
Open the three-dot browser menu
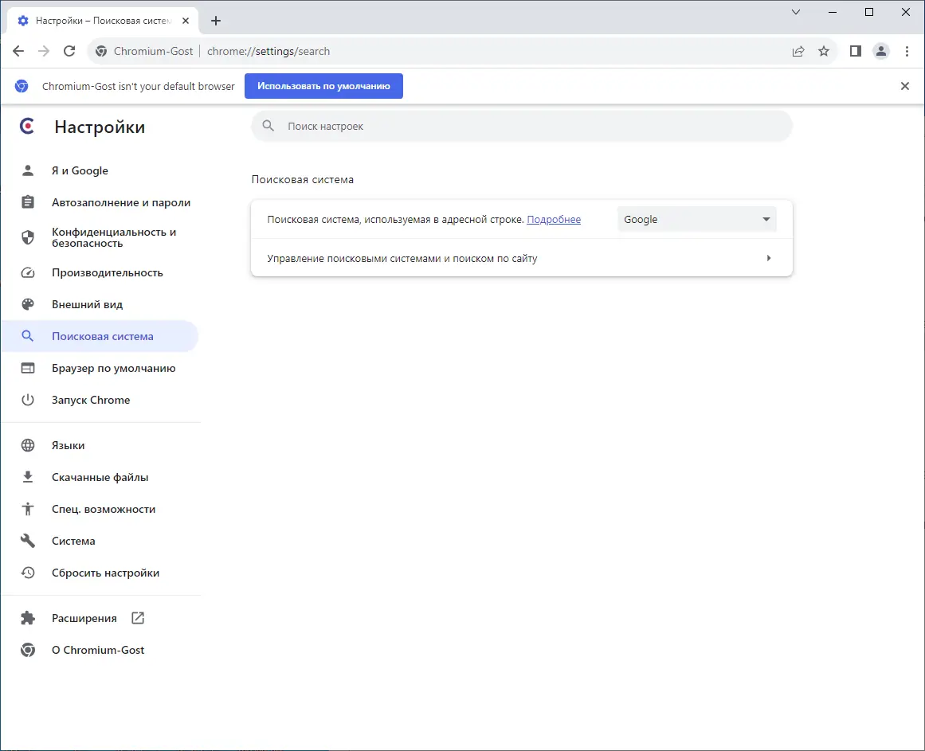point(907,51)
